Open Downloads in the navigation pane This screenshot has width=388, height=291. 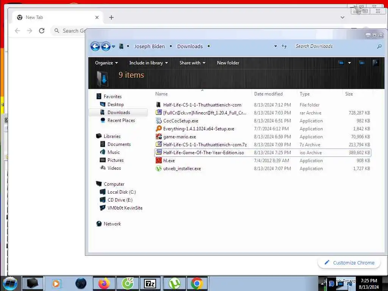pyautogui.click(x=119, y=112)
